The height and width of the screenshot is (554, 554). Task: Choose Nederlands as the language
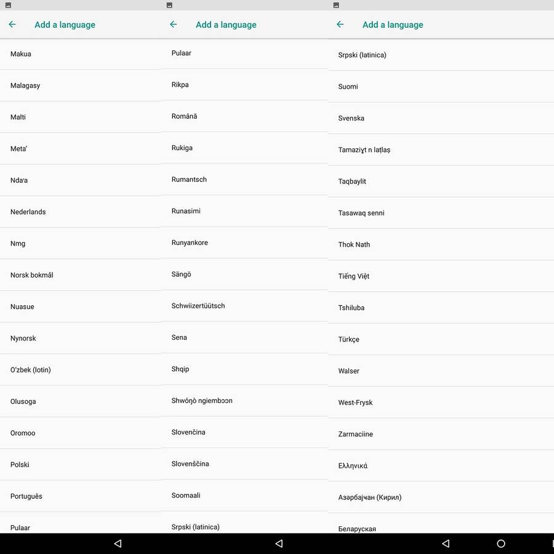coord(28,212)
